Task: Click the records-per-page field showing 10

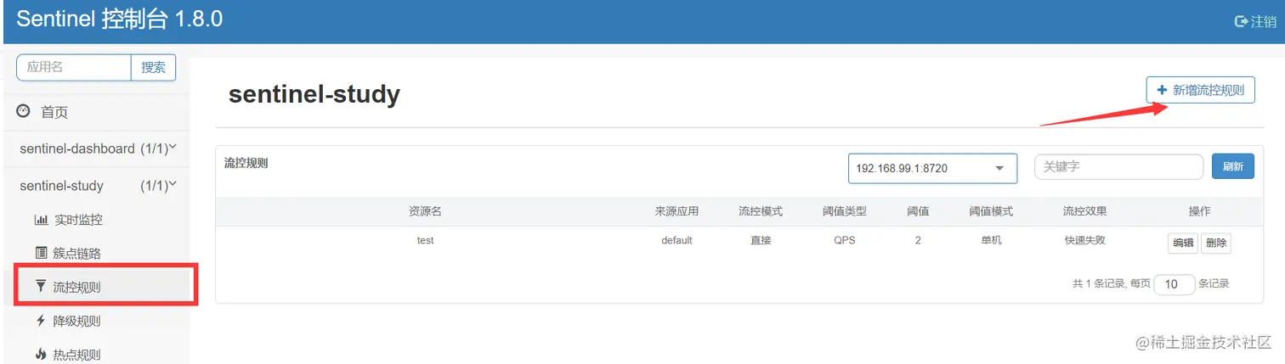Action: coord(1175,284)
